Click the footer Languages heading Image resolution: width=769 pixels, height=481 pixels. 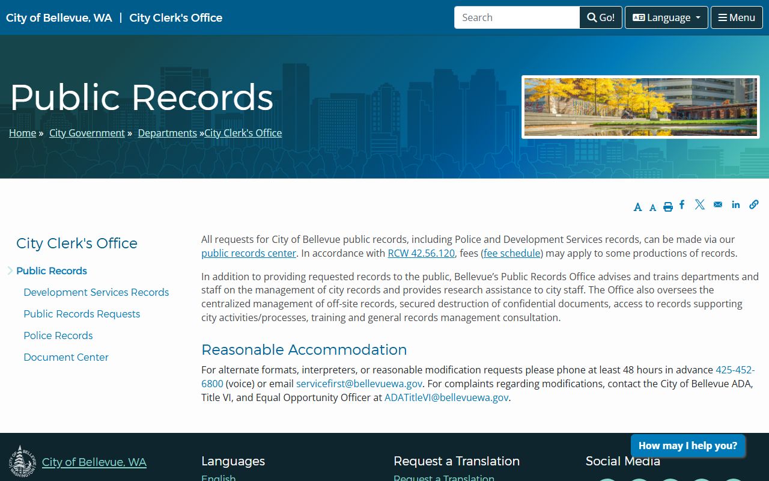click(233, 461)
